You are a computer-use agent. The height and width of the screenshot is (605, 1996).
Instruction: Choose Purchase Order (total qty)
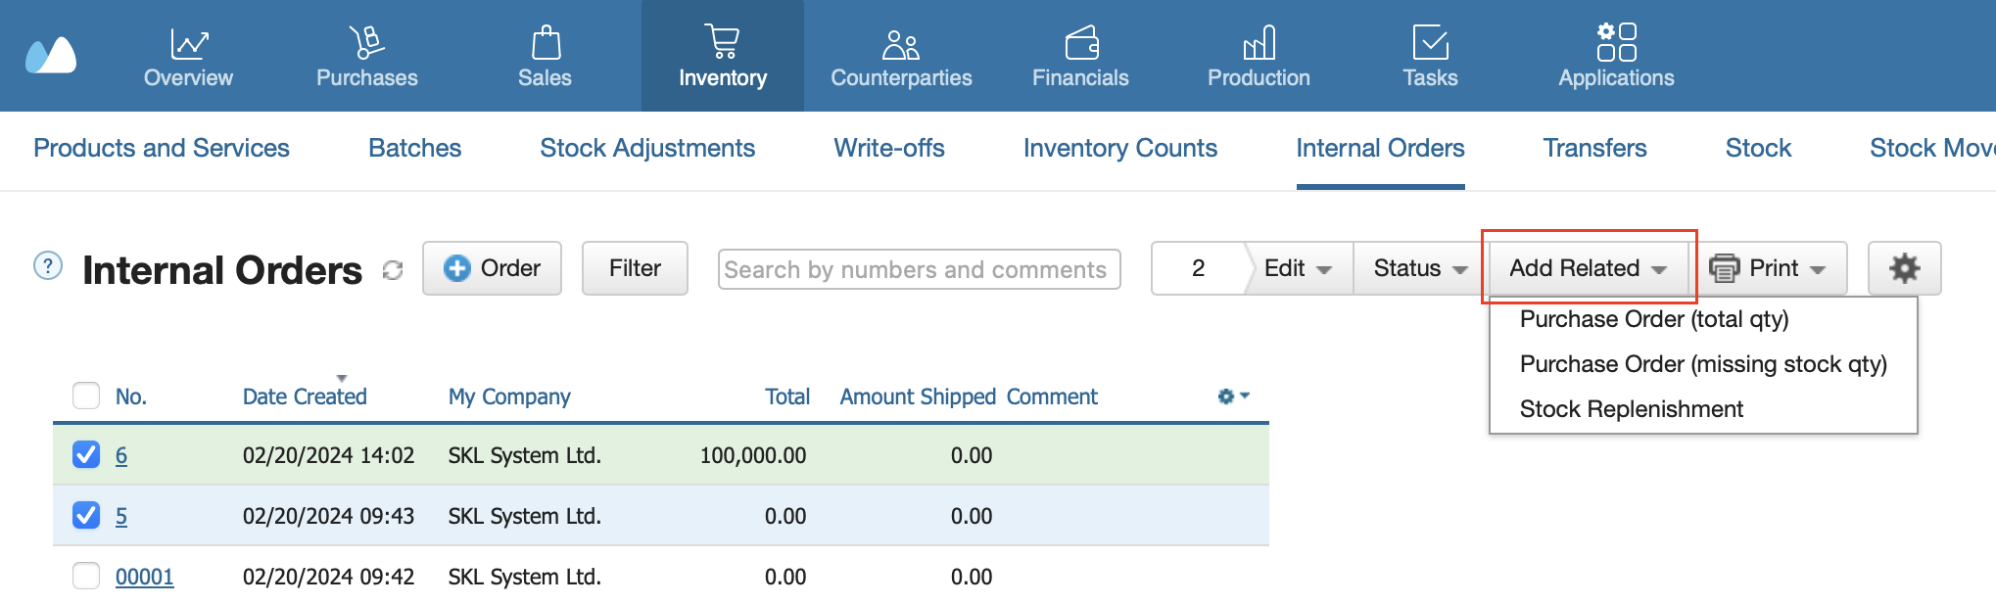pyautogui.click(x=1654, y=319)
